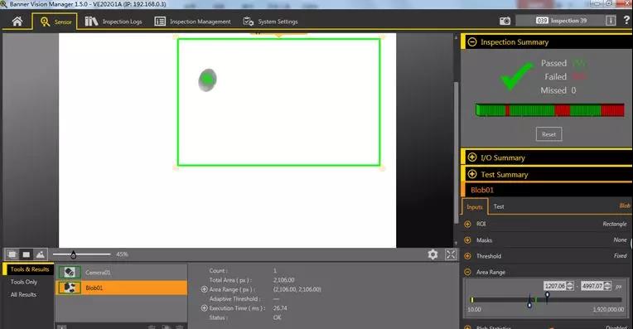Open the help question mark icon

626,20
